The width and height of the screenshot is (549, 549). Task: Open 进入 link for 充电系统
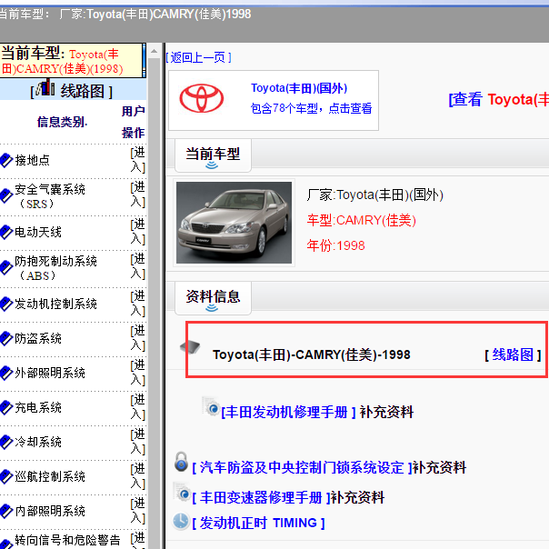[138, 407]
